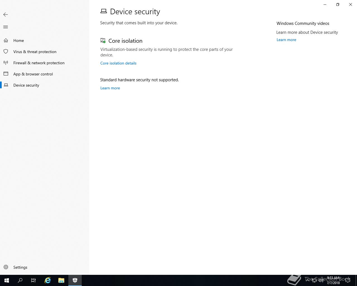357x286 pixels.
Task: Open Learn more under hardware security
Action: 110,88
